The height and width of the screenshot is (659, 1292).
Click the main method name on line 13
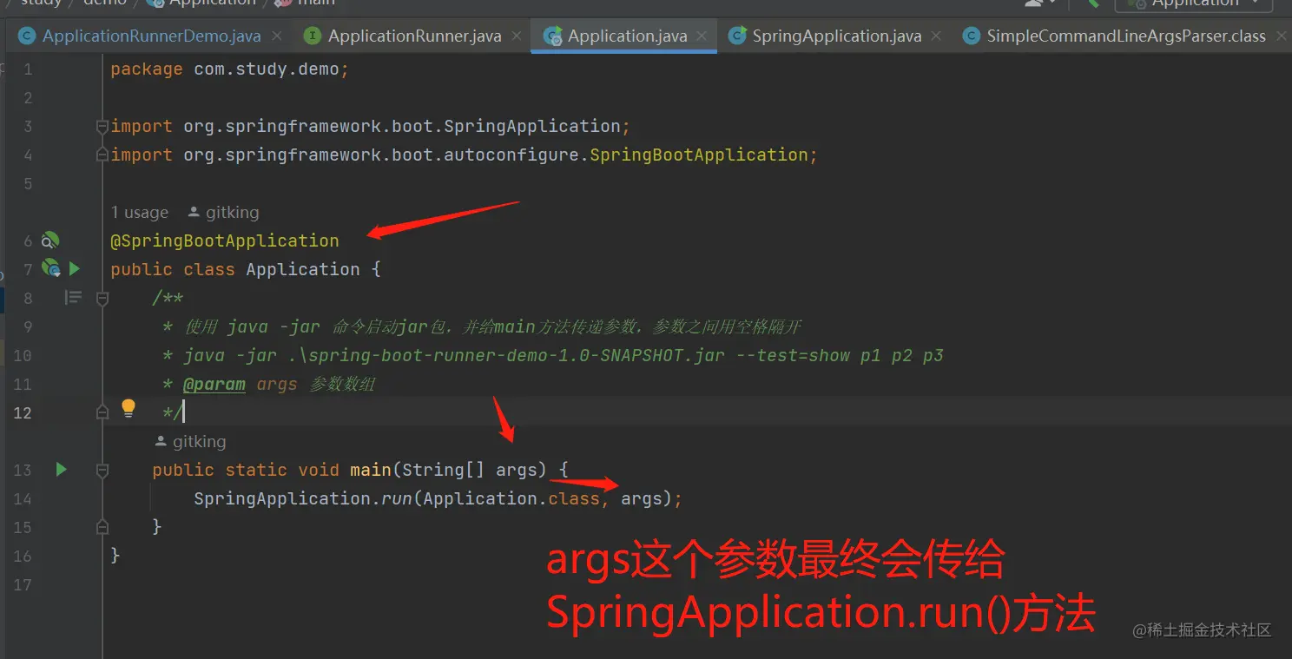coord(371,470)
